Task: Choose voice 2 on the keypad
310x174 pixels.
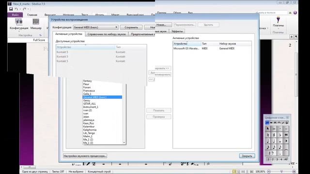Action: (273, 159)
